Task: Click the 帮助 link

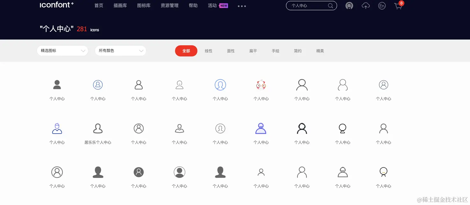Action: click(193, 5)
